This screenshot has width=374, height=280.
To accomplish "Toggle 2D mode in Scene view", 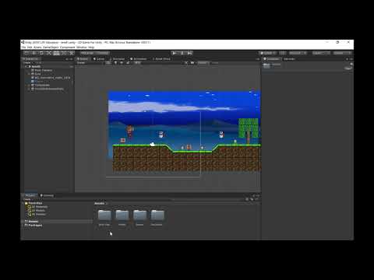I will [108, 63].
